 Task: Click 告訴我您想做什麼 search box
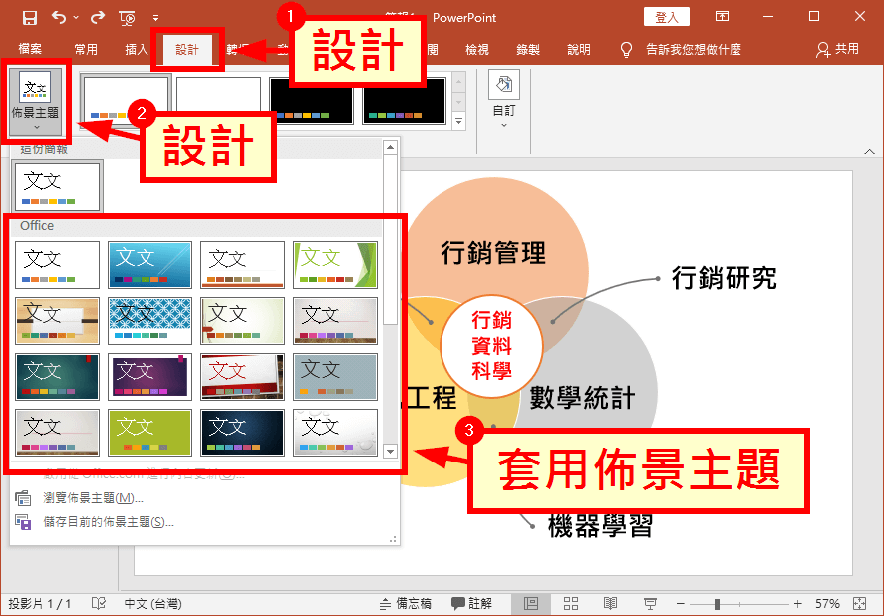click(x=694, y=49)
